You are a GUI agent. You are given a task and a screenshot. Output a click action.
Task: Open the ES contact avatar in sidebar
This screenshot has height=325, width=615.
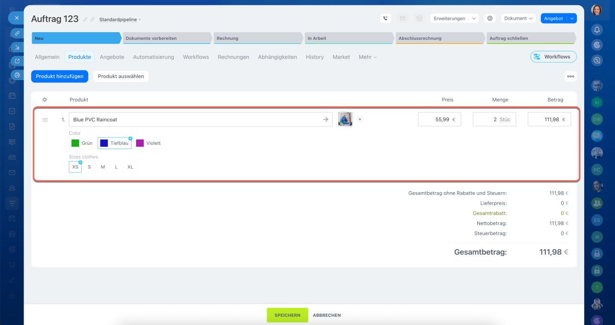(x=597, y=220)
